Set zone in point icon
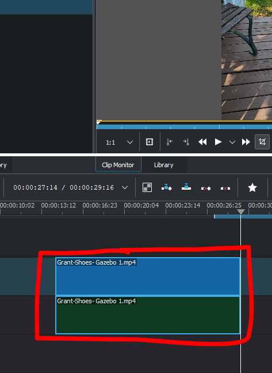The height and width of the screenshot is (373, 272). click(170, 142)
